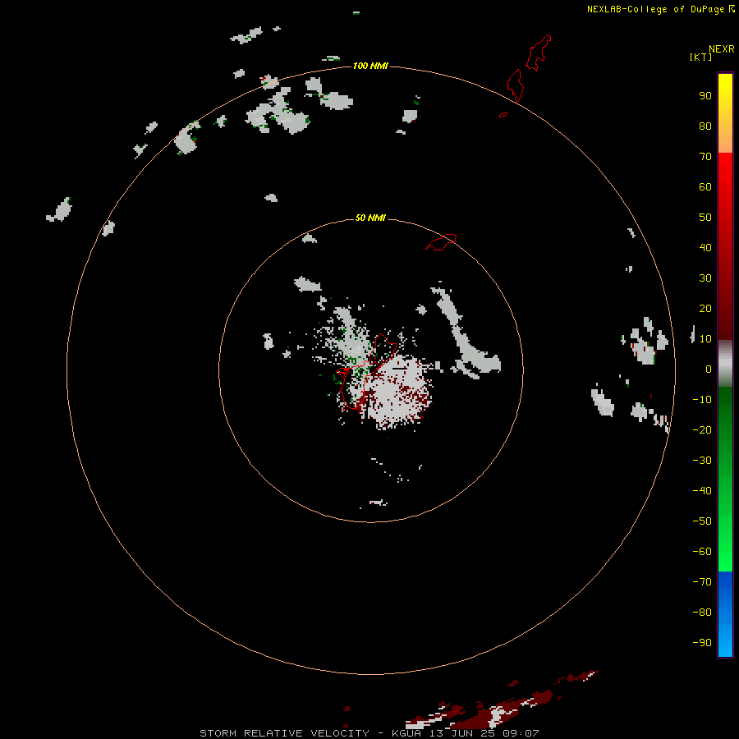The image size is (739, 739).
Task: Click the northernmost red island outline beyond 100 NMI
Action: [x=538, y=53]
